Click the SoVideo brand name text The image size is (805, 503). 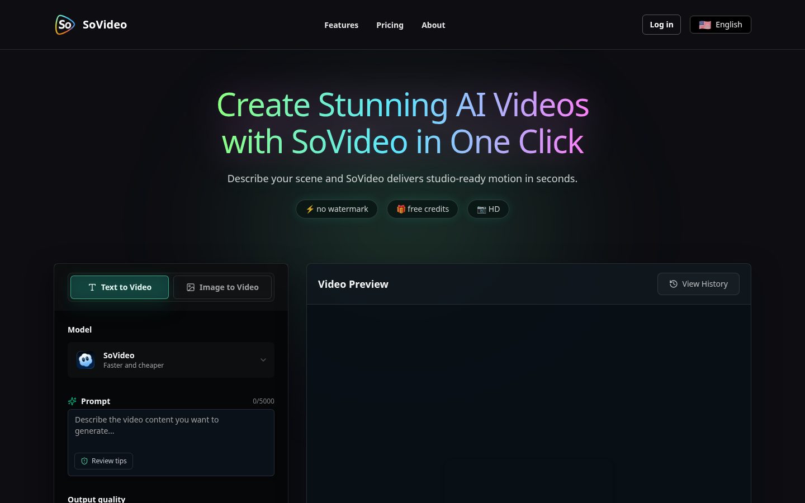[x=105, y=25]
